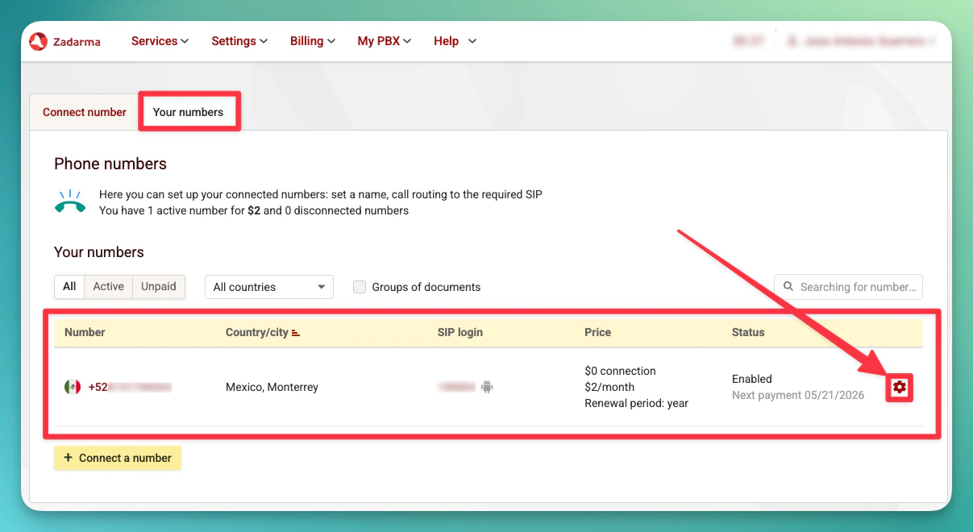This screenshot has height=532, width=973.
Task: Click Next payment 05/21/2026 text
Action: [798, 395]
